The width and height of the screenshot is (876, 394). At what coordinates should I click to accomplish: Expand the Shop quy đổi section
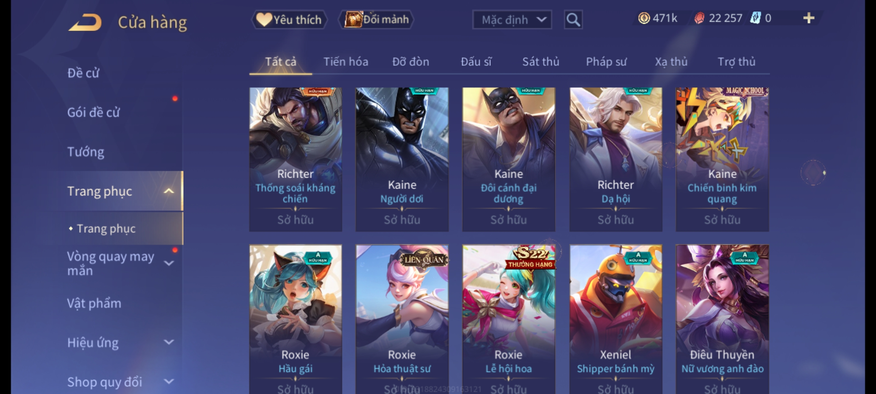tap(169, 382)
